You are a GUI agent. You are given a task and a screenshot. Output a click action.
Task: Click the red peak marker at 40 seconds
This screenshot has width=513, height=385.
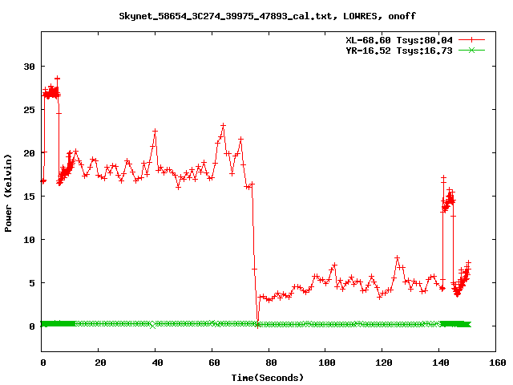155,131
